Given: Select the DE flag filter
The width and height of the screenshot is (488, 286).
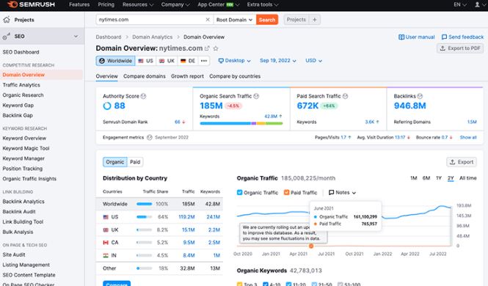Looking at the screenshot, I should (188, 61).
